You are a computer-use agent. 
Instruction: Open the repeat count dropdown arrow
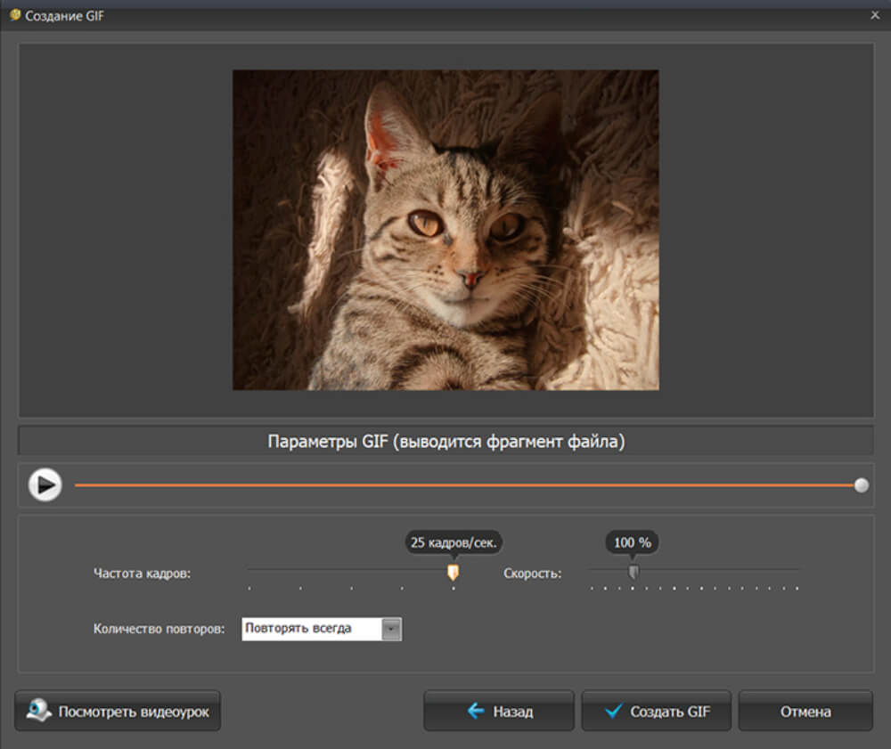click(x=391, y=629)
